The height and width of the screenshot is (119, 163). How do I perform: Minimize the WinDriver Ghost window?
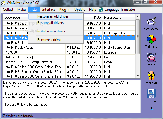[137, 2]
